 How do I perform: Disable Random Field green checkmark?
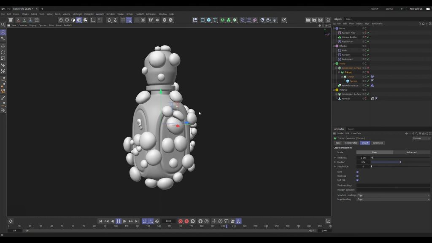coord(368,33)
